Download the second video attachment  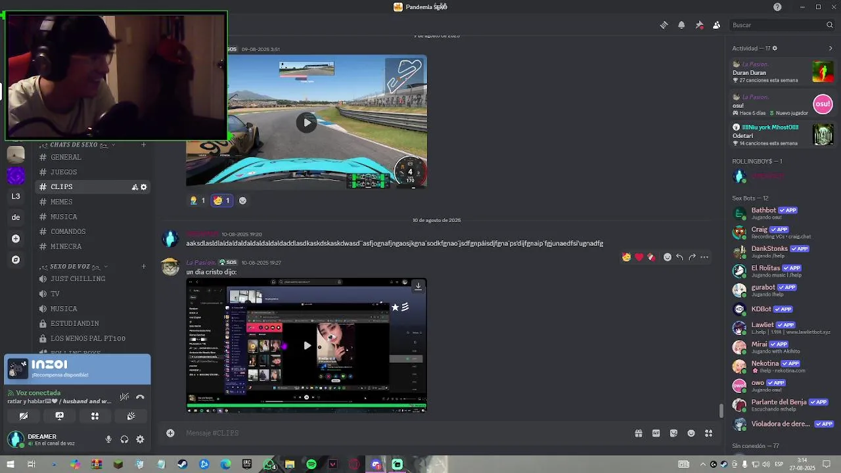click(418, 286)
